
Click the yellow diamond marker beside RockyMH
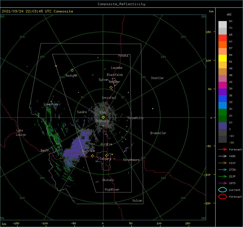(x=72, y=70)
